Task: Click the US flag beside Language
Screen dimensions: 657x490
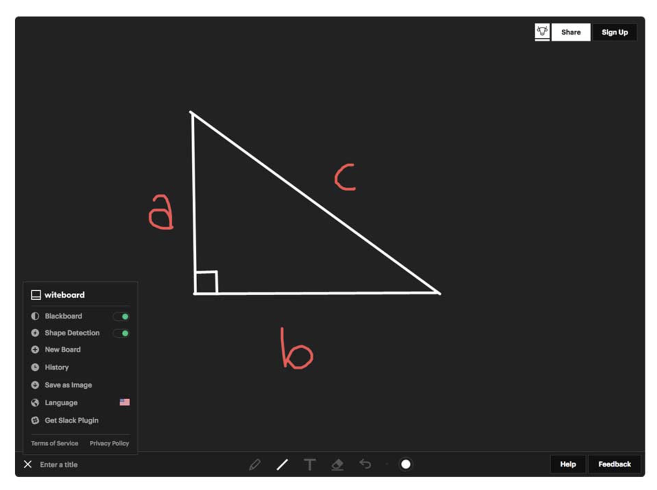Action: [x=124, y=402]
